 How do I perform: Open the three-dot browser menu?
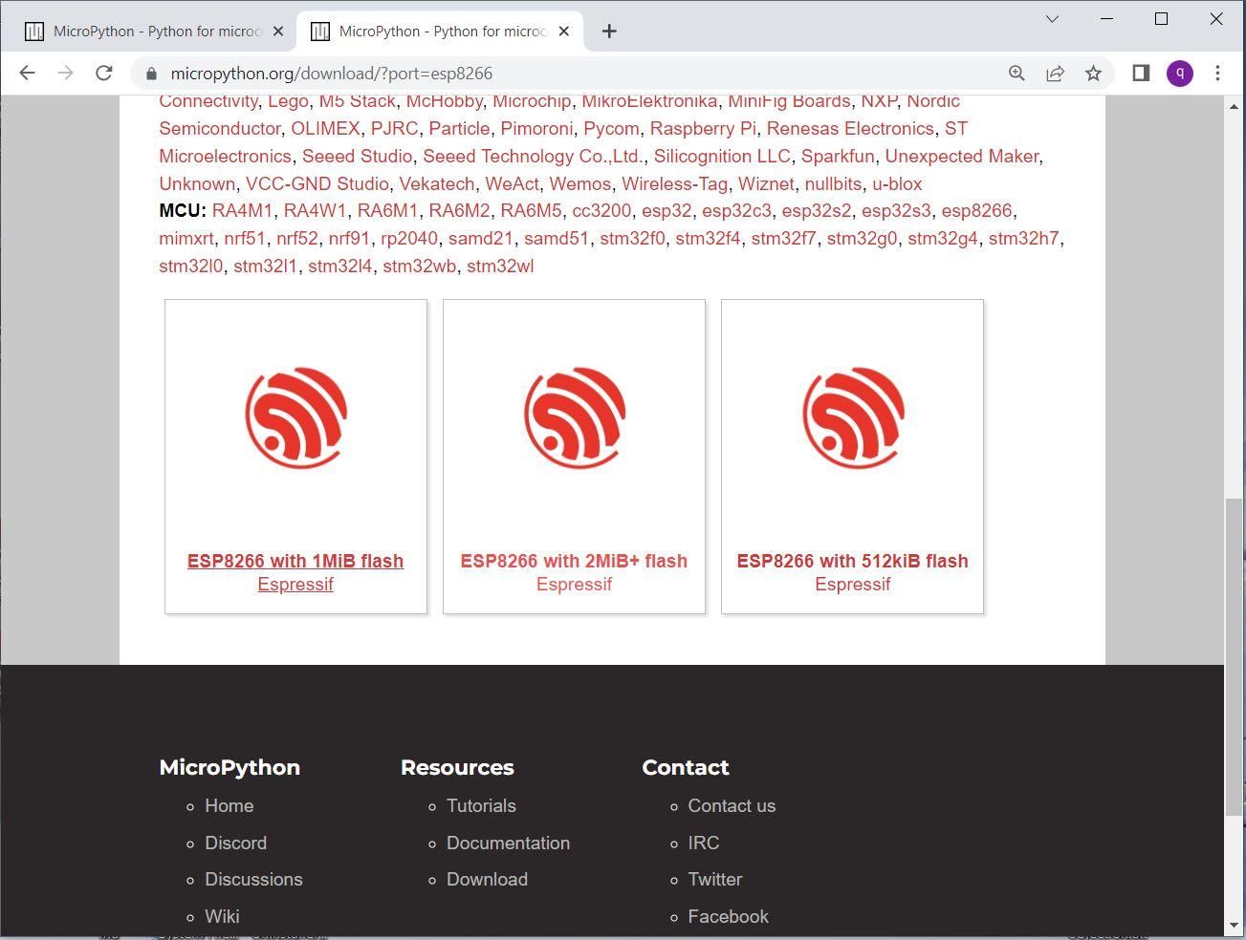[1217, 73]
